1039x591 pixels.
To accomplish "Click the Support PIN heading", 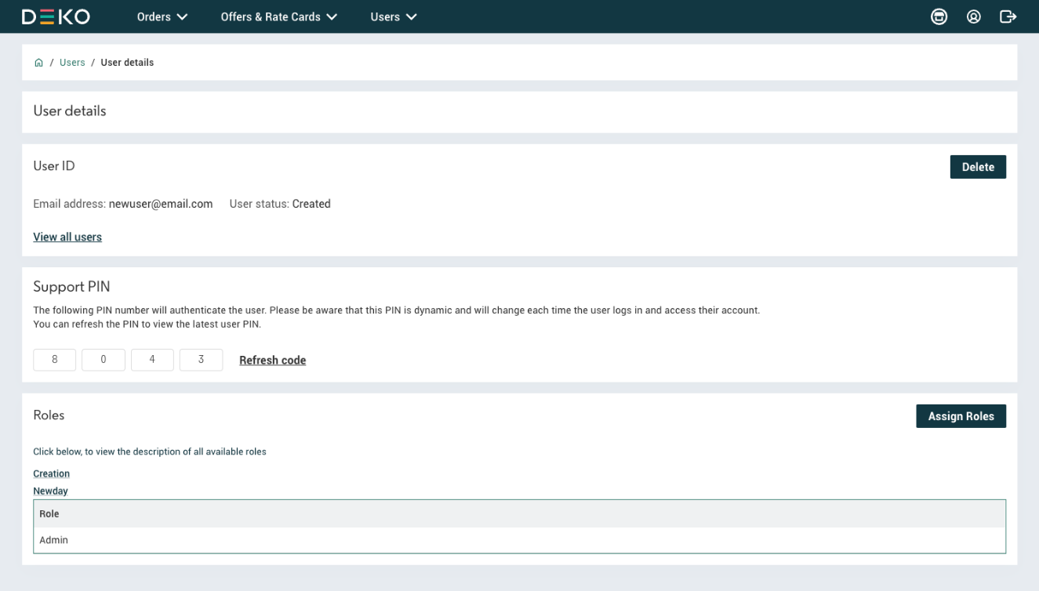I will pyautogui.click(x=71, y=287).
